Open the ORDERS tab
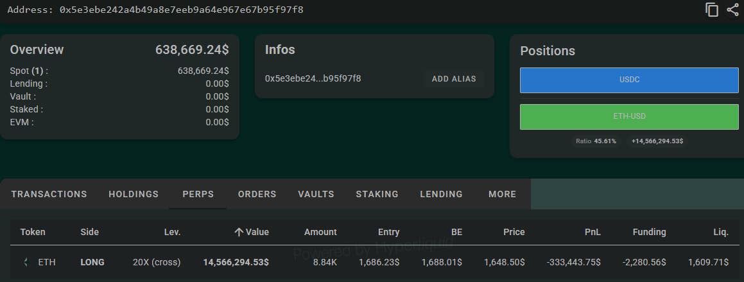744x282 pixels. coord(257,194)
